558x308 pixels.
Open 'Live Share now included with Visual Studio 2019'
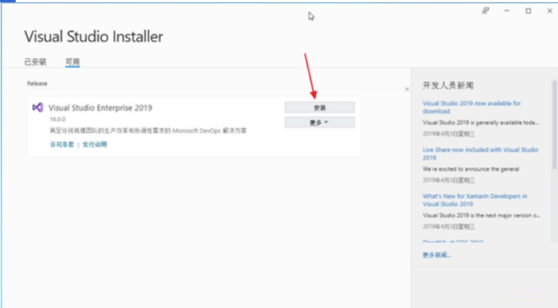480,154
